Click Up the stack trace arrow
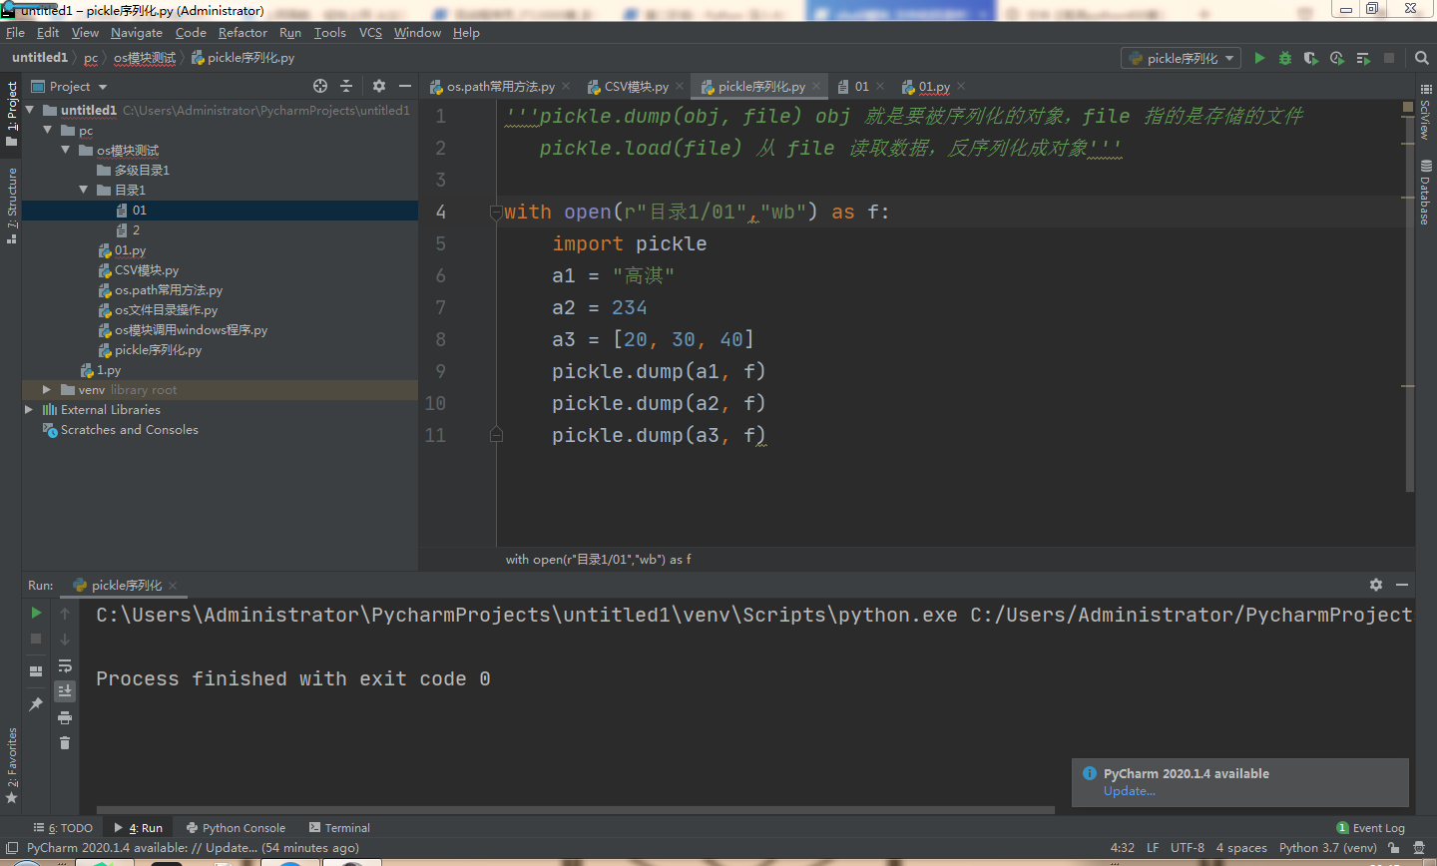 click(x=65, y=613)
